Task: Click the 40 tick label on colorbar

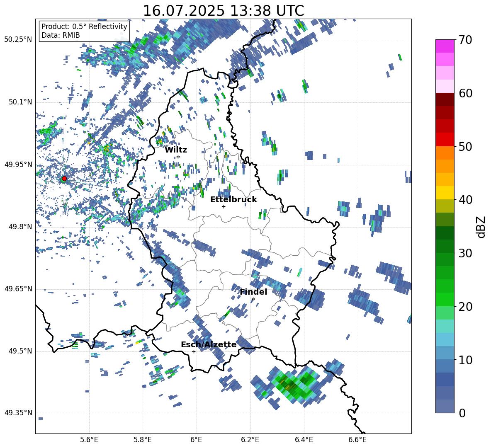Action: (465, 200)
